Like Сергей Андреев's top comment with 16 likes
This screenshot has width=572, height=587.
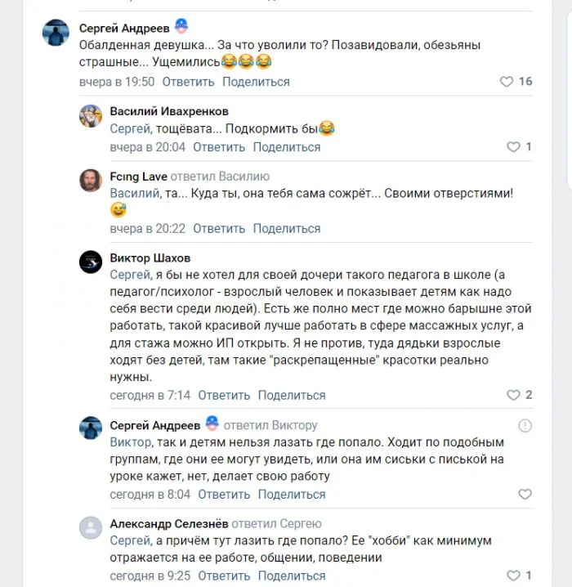[507, 82]
